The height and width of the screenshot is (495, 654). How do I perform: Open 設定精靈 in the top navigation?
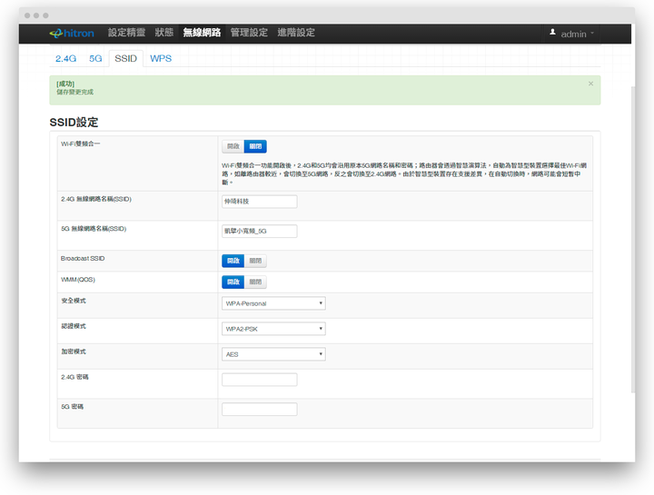pos(126,33)
